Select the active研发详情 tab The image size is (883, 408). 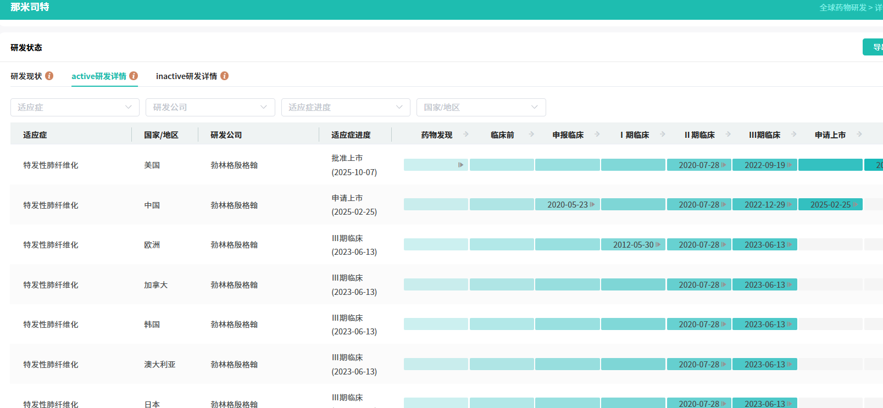[99, 76]
